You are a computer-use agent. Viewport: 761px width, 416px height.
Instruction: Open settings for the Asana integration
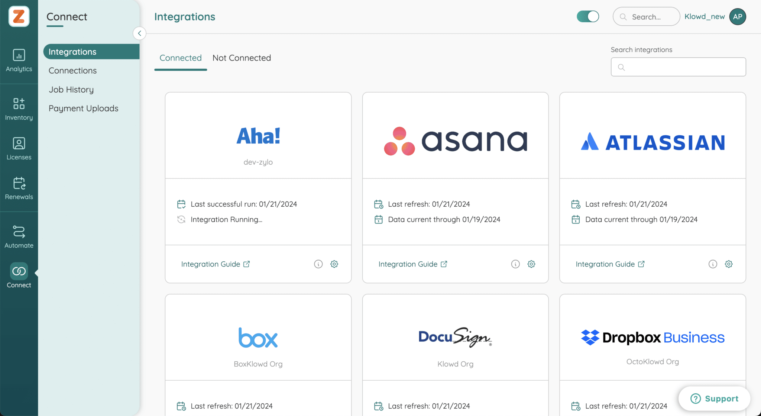531,264
